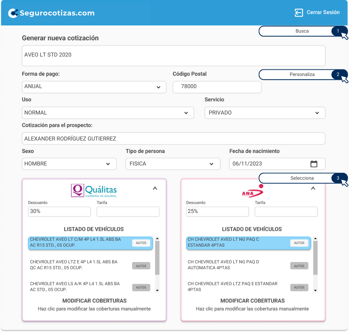This screenshot has width=349, height=332.
Task: Click Modificar Coberturas under Quálitas
Action: pyautogui.click(x=94, y=301)
